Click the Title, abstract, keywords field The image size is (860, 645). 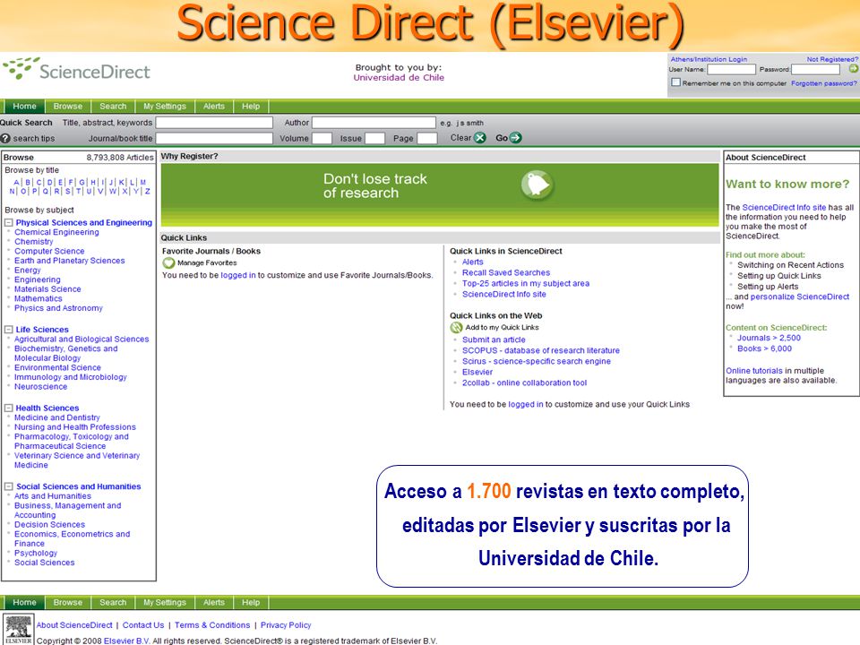coord(214,123)
